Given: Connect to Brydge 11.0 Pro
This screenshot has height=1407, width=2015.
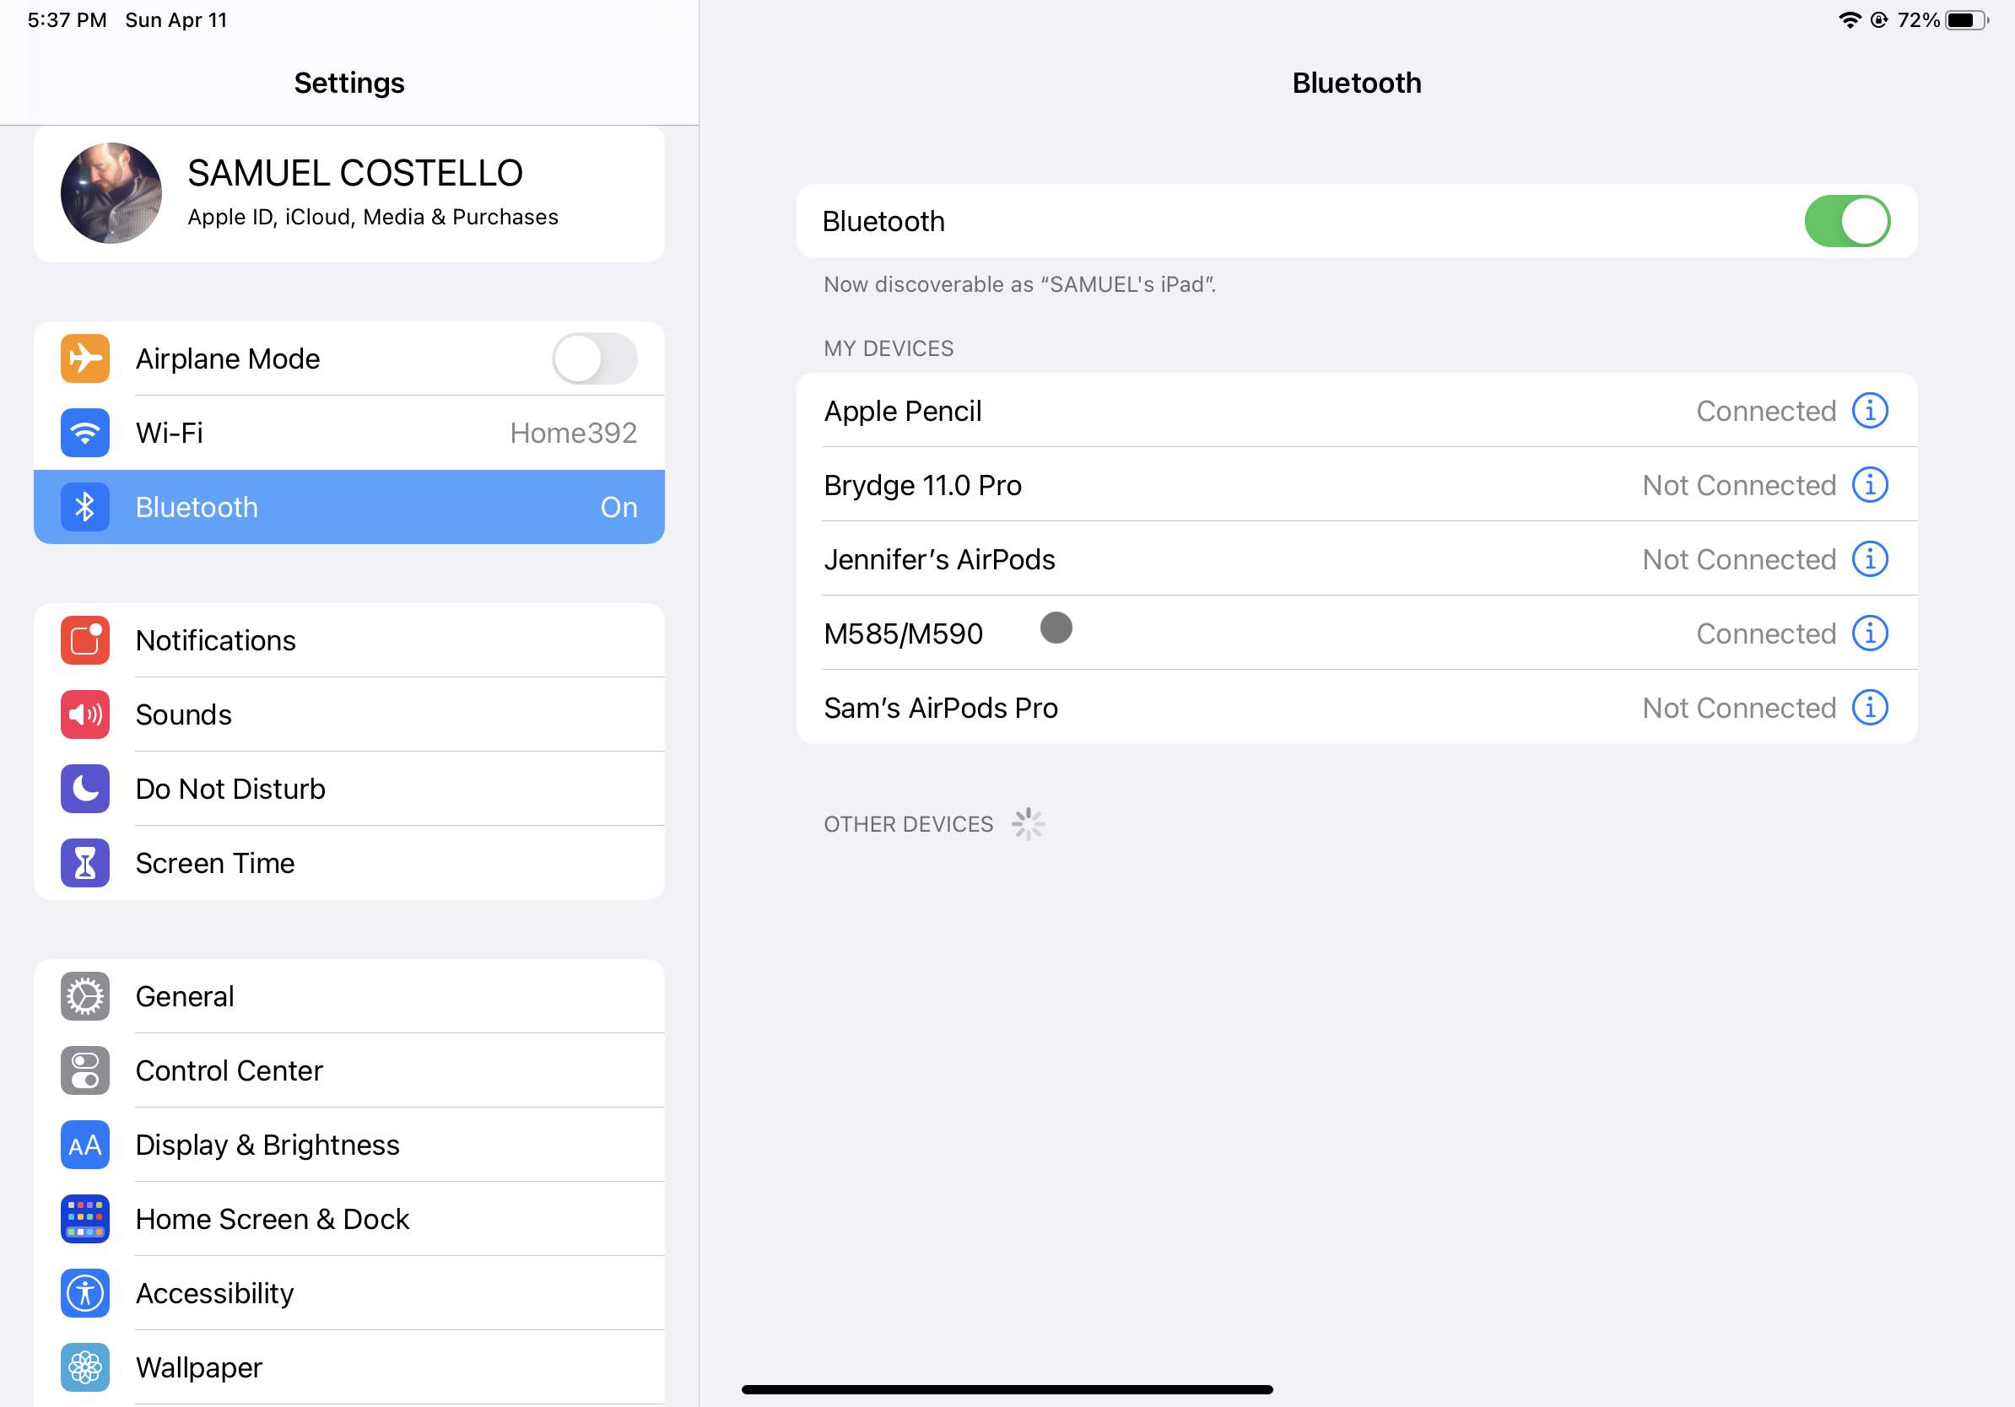Looking at the screenshot, I should tap(1356, 484).
